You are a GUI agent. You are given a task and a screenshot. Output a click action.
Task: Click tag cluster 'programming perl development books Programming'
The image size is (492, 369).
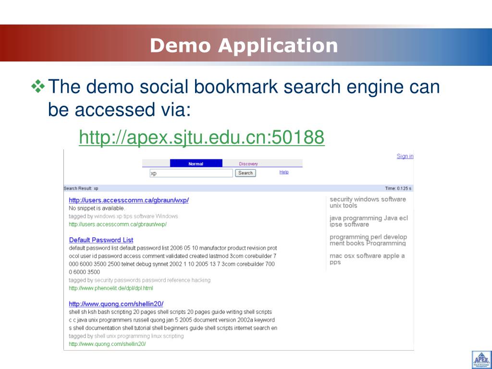click(368, 240)
